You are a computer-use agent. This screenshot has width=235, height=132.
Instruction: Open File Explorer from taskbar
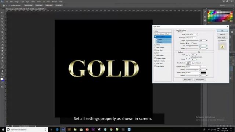click(75, 129)
